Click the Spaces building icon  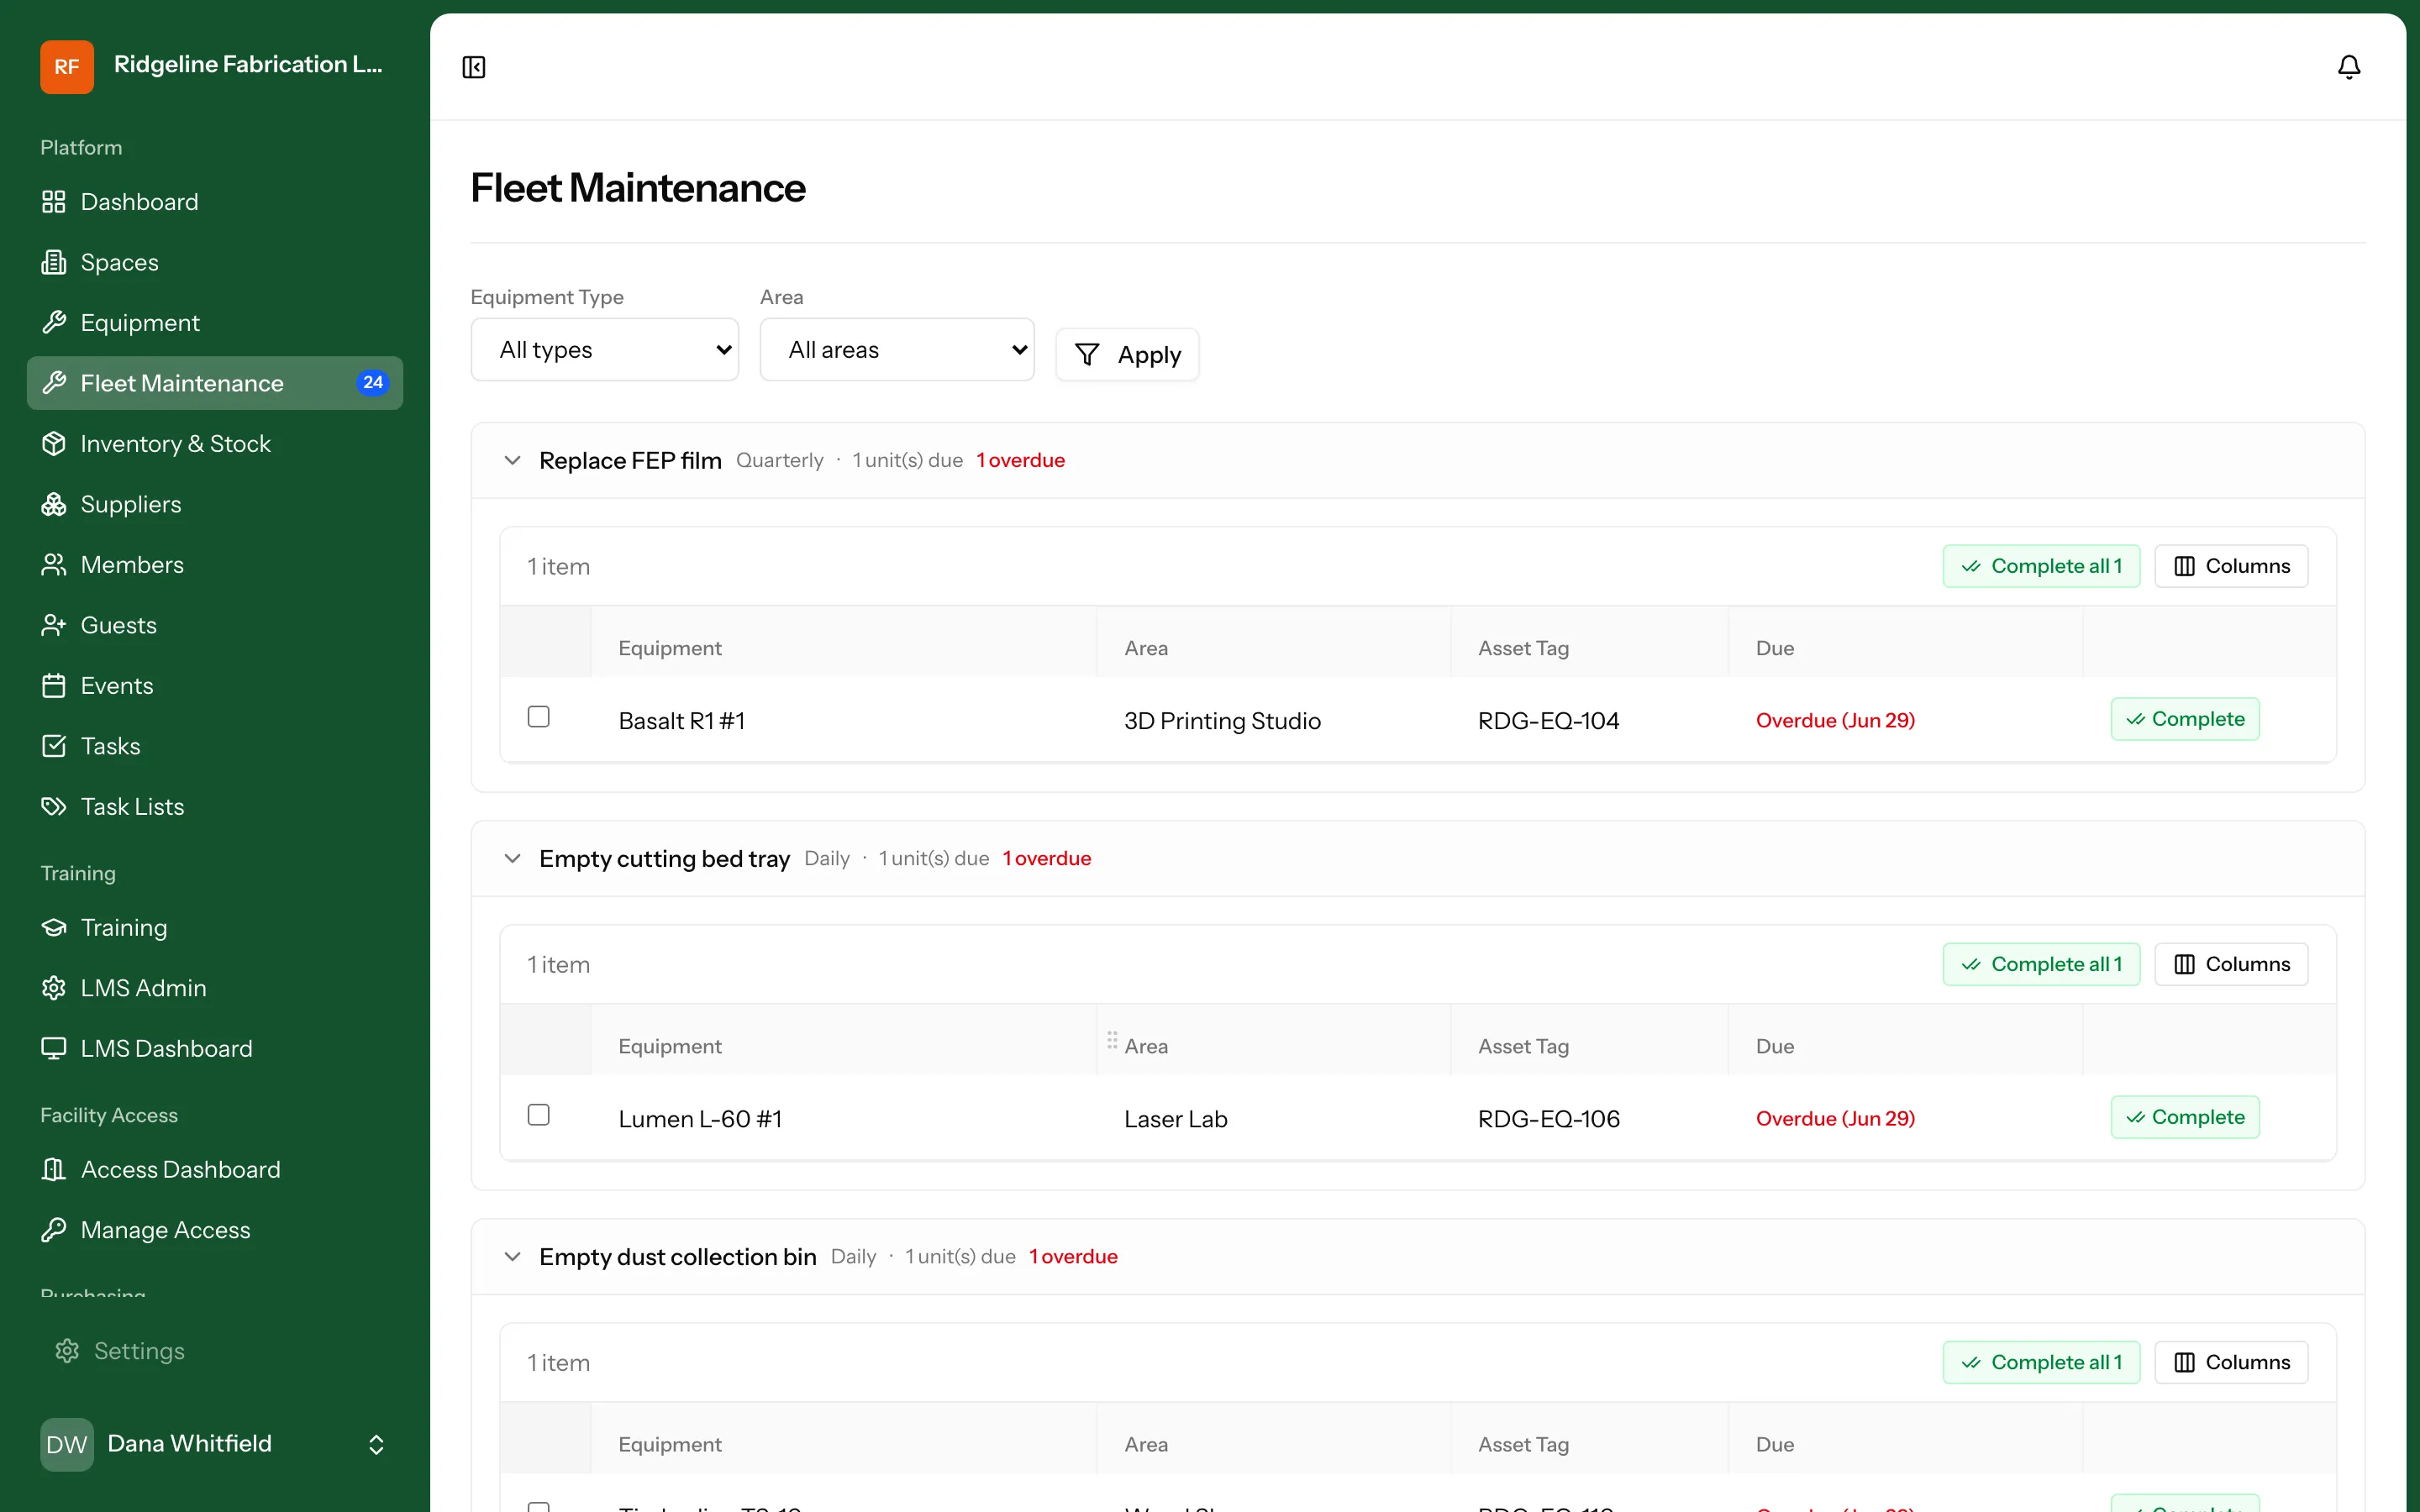[x=54, y=262]
